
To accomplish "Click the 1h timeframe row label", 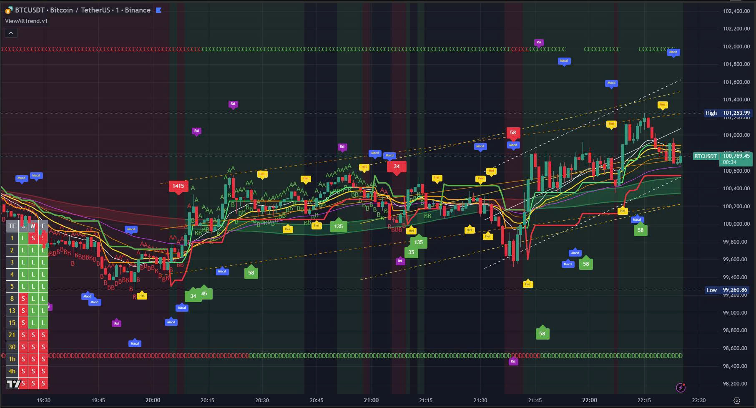I will pyautogui.click(x=12, y=359).
